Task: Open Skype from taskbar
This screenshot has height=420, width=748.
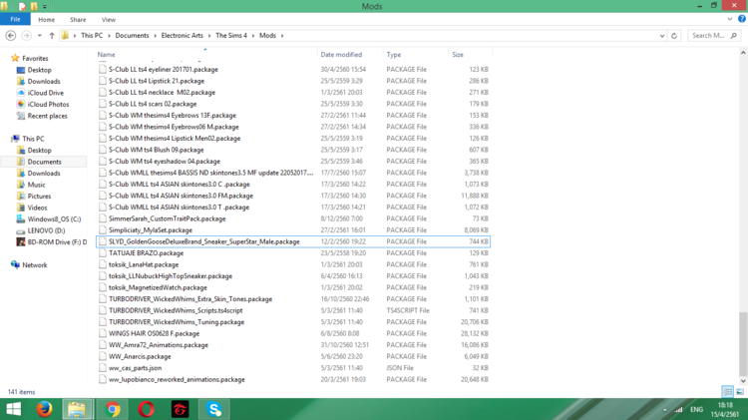Action: [x=214, y=409]
